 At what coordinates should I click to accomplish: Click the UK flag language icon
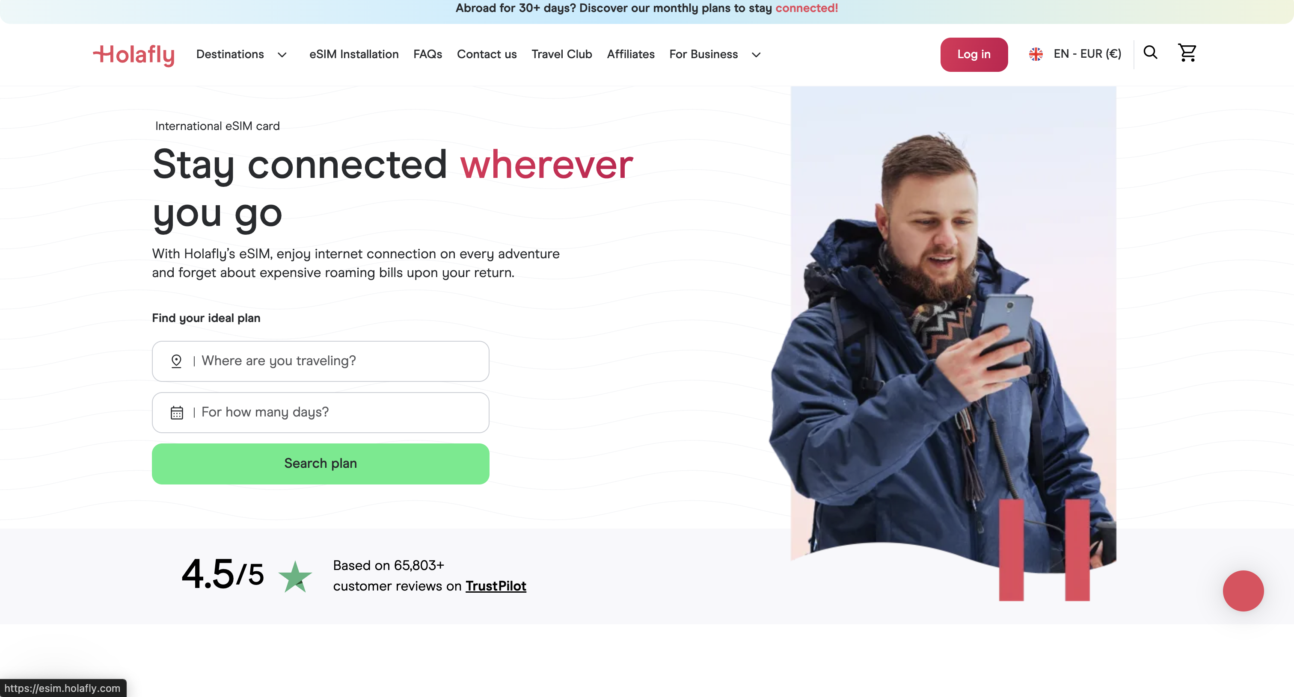pyautogui.click(x=1035, y=54)
